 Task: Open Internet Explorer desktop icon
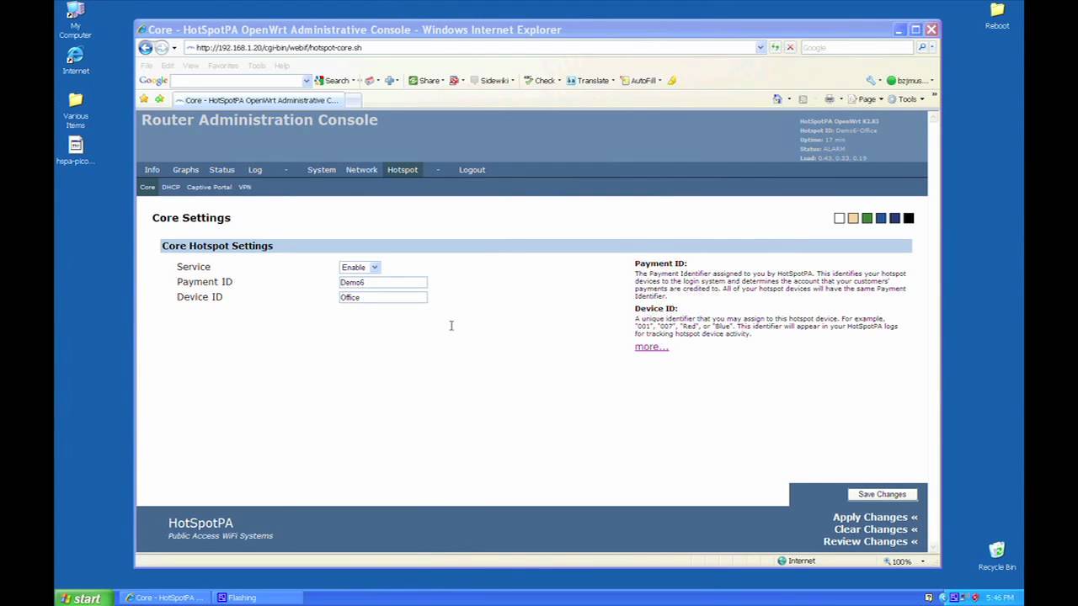(75, 61)
